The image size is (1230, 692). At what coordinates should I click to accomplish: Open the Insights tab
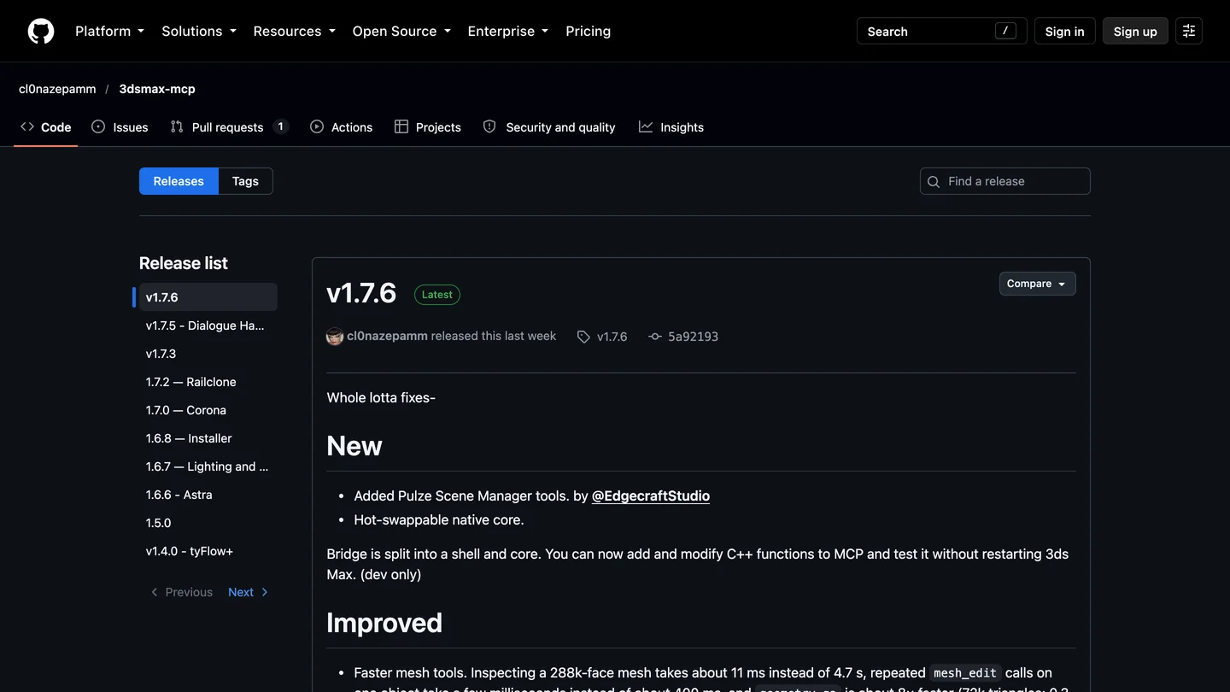click(x=671, y=127)
